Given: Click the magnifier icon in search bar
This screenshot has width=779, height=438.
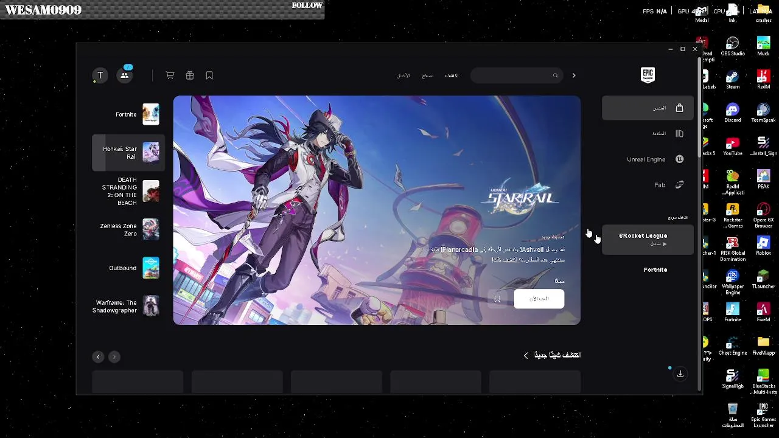Looking at the screenshot, I should 555,75.
